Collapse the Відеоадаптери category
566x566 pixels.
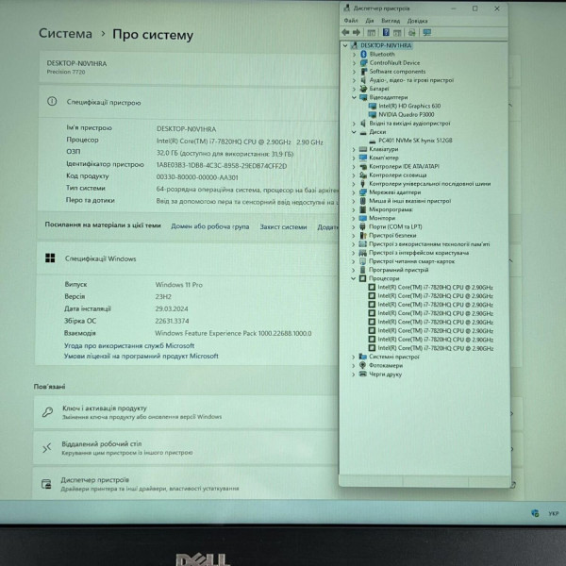pyautogui.click(x=354, y=97)
